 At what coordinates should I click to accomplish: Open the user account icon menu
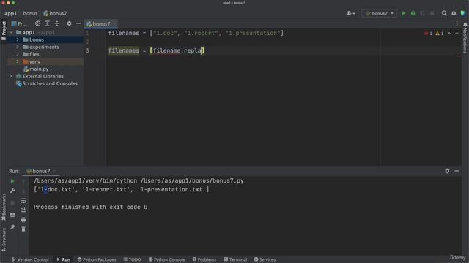click(x=350, y=13)
